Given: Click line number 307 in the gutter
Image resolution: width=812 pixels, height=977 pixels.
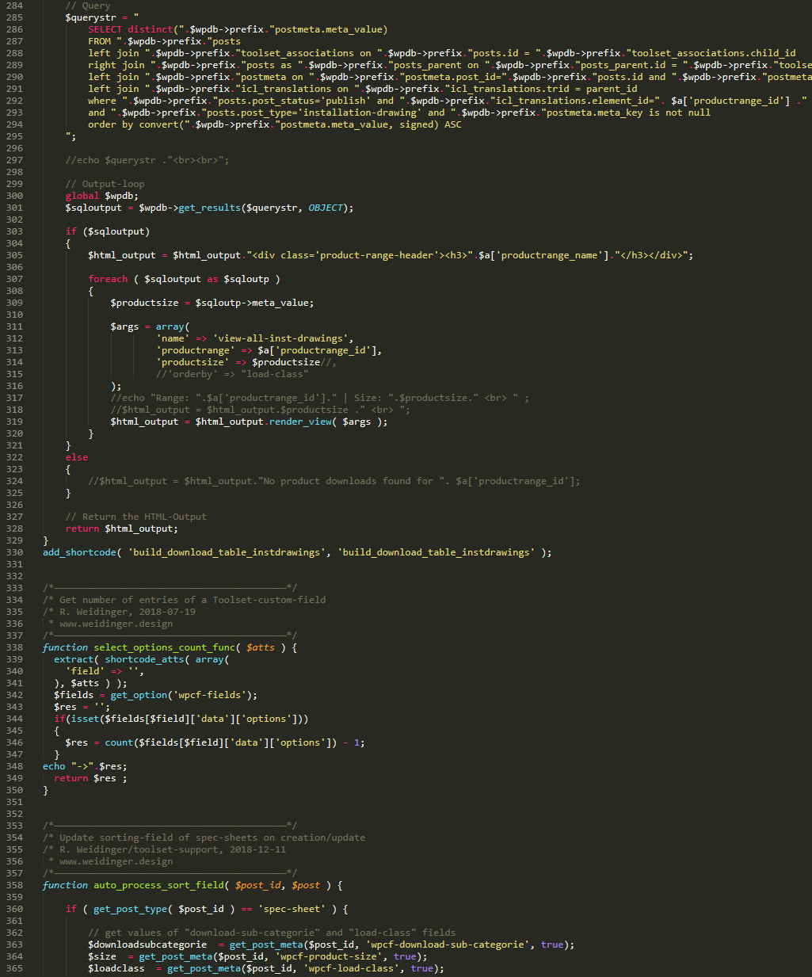Looking at the screenshot, I should pyautogui.click(x=14, y=279).
